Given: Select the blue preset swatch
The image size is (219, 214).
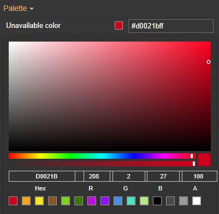Looking at the screenshot, I should point(118,201).
